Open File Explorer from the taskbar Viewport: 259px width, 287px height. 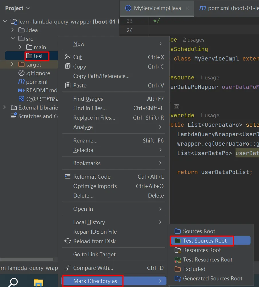(39, 283)
